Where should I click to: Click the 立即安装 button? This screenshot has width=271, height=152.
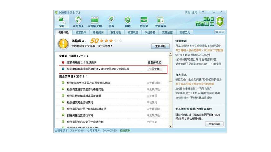[154, 69]
